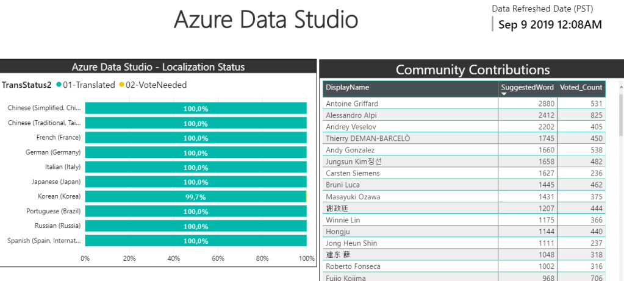Click the SuggestedWord column header text

click(527, 88)
